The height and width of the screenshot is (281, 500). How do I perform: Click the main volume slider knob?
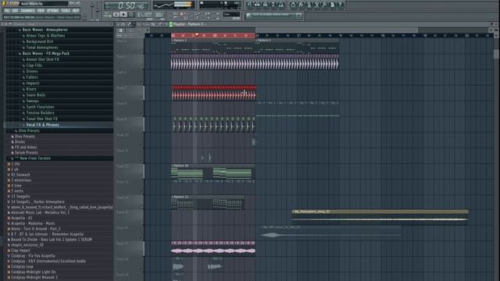(x=92, y=5)
